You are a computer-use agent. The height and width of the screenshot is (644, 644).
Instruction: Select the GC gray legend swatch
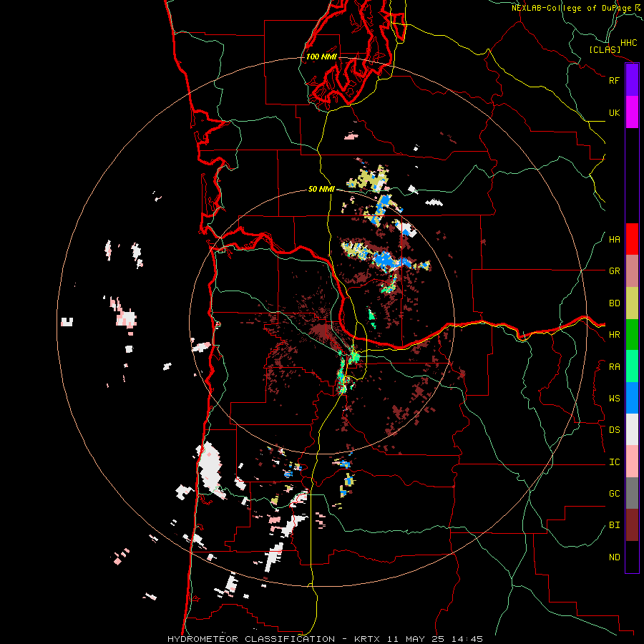[632, 493]
